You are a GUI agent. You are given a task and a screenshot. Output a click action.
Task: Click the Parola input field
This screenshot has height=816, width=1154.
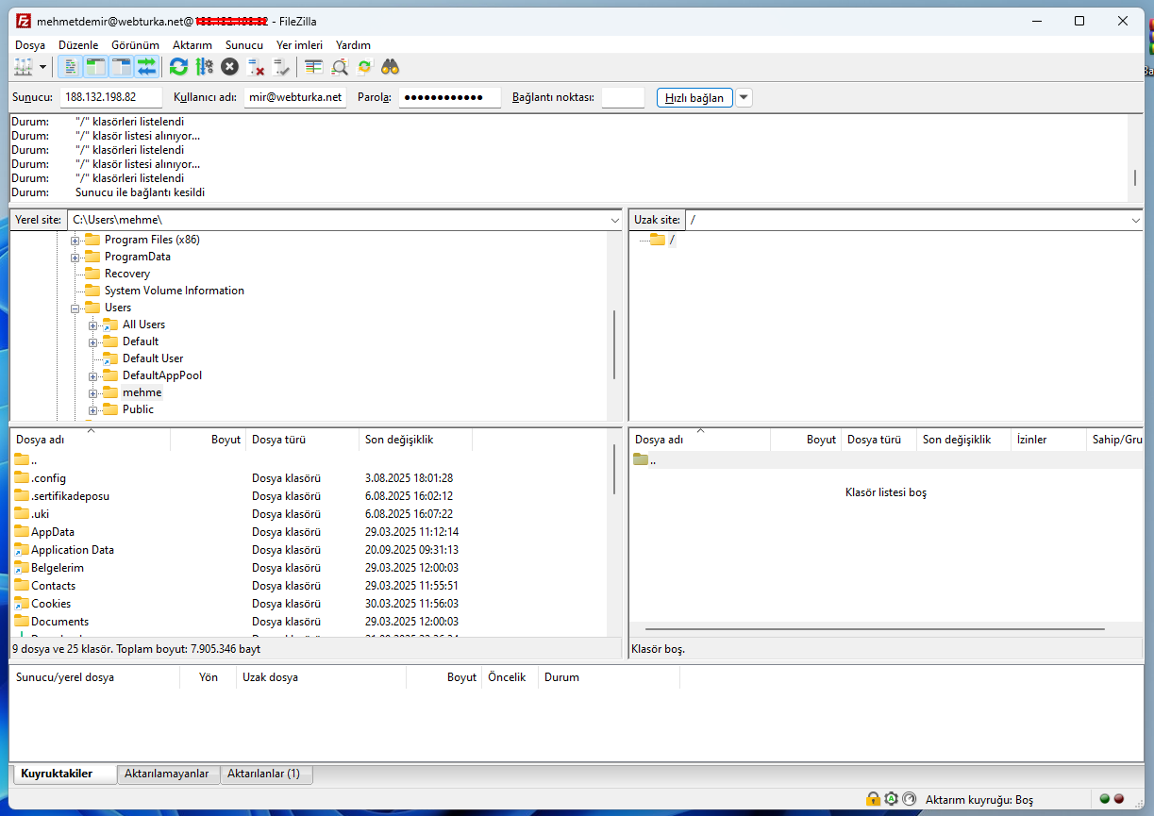click(x=449, y=97)
